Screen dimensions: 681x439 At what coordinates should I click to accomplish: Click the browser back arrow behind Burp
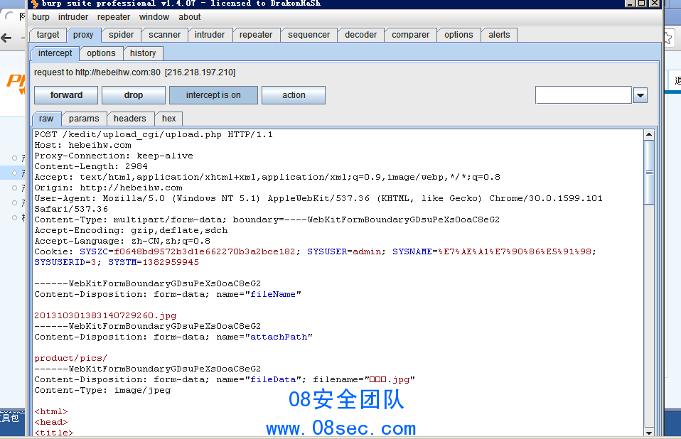pos(6,38)
